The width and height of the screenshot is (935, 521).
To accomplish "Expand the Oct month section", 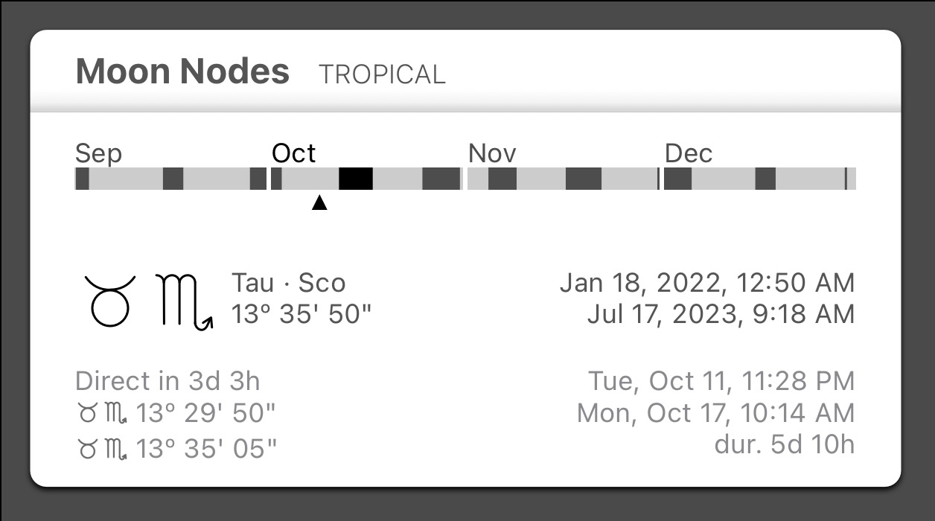I will pyautogui.click(x=295, y=153).
